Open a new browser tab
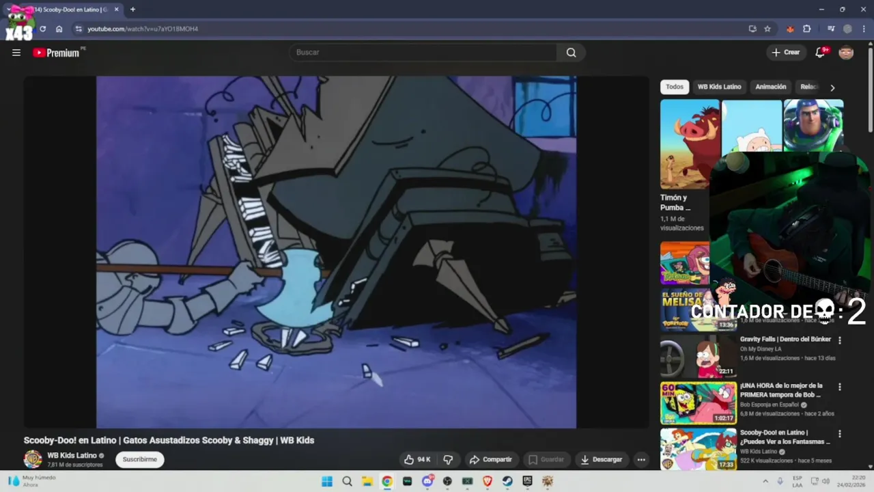This screenshot has width=874, height=492. click(x=132, y=10)
